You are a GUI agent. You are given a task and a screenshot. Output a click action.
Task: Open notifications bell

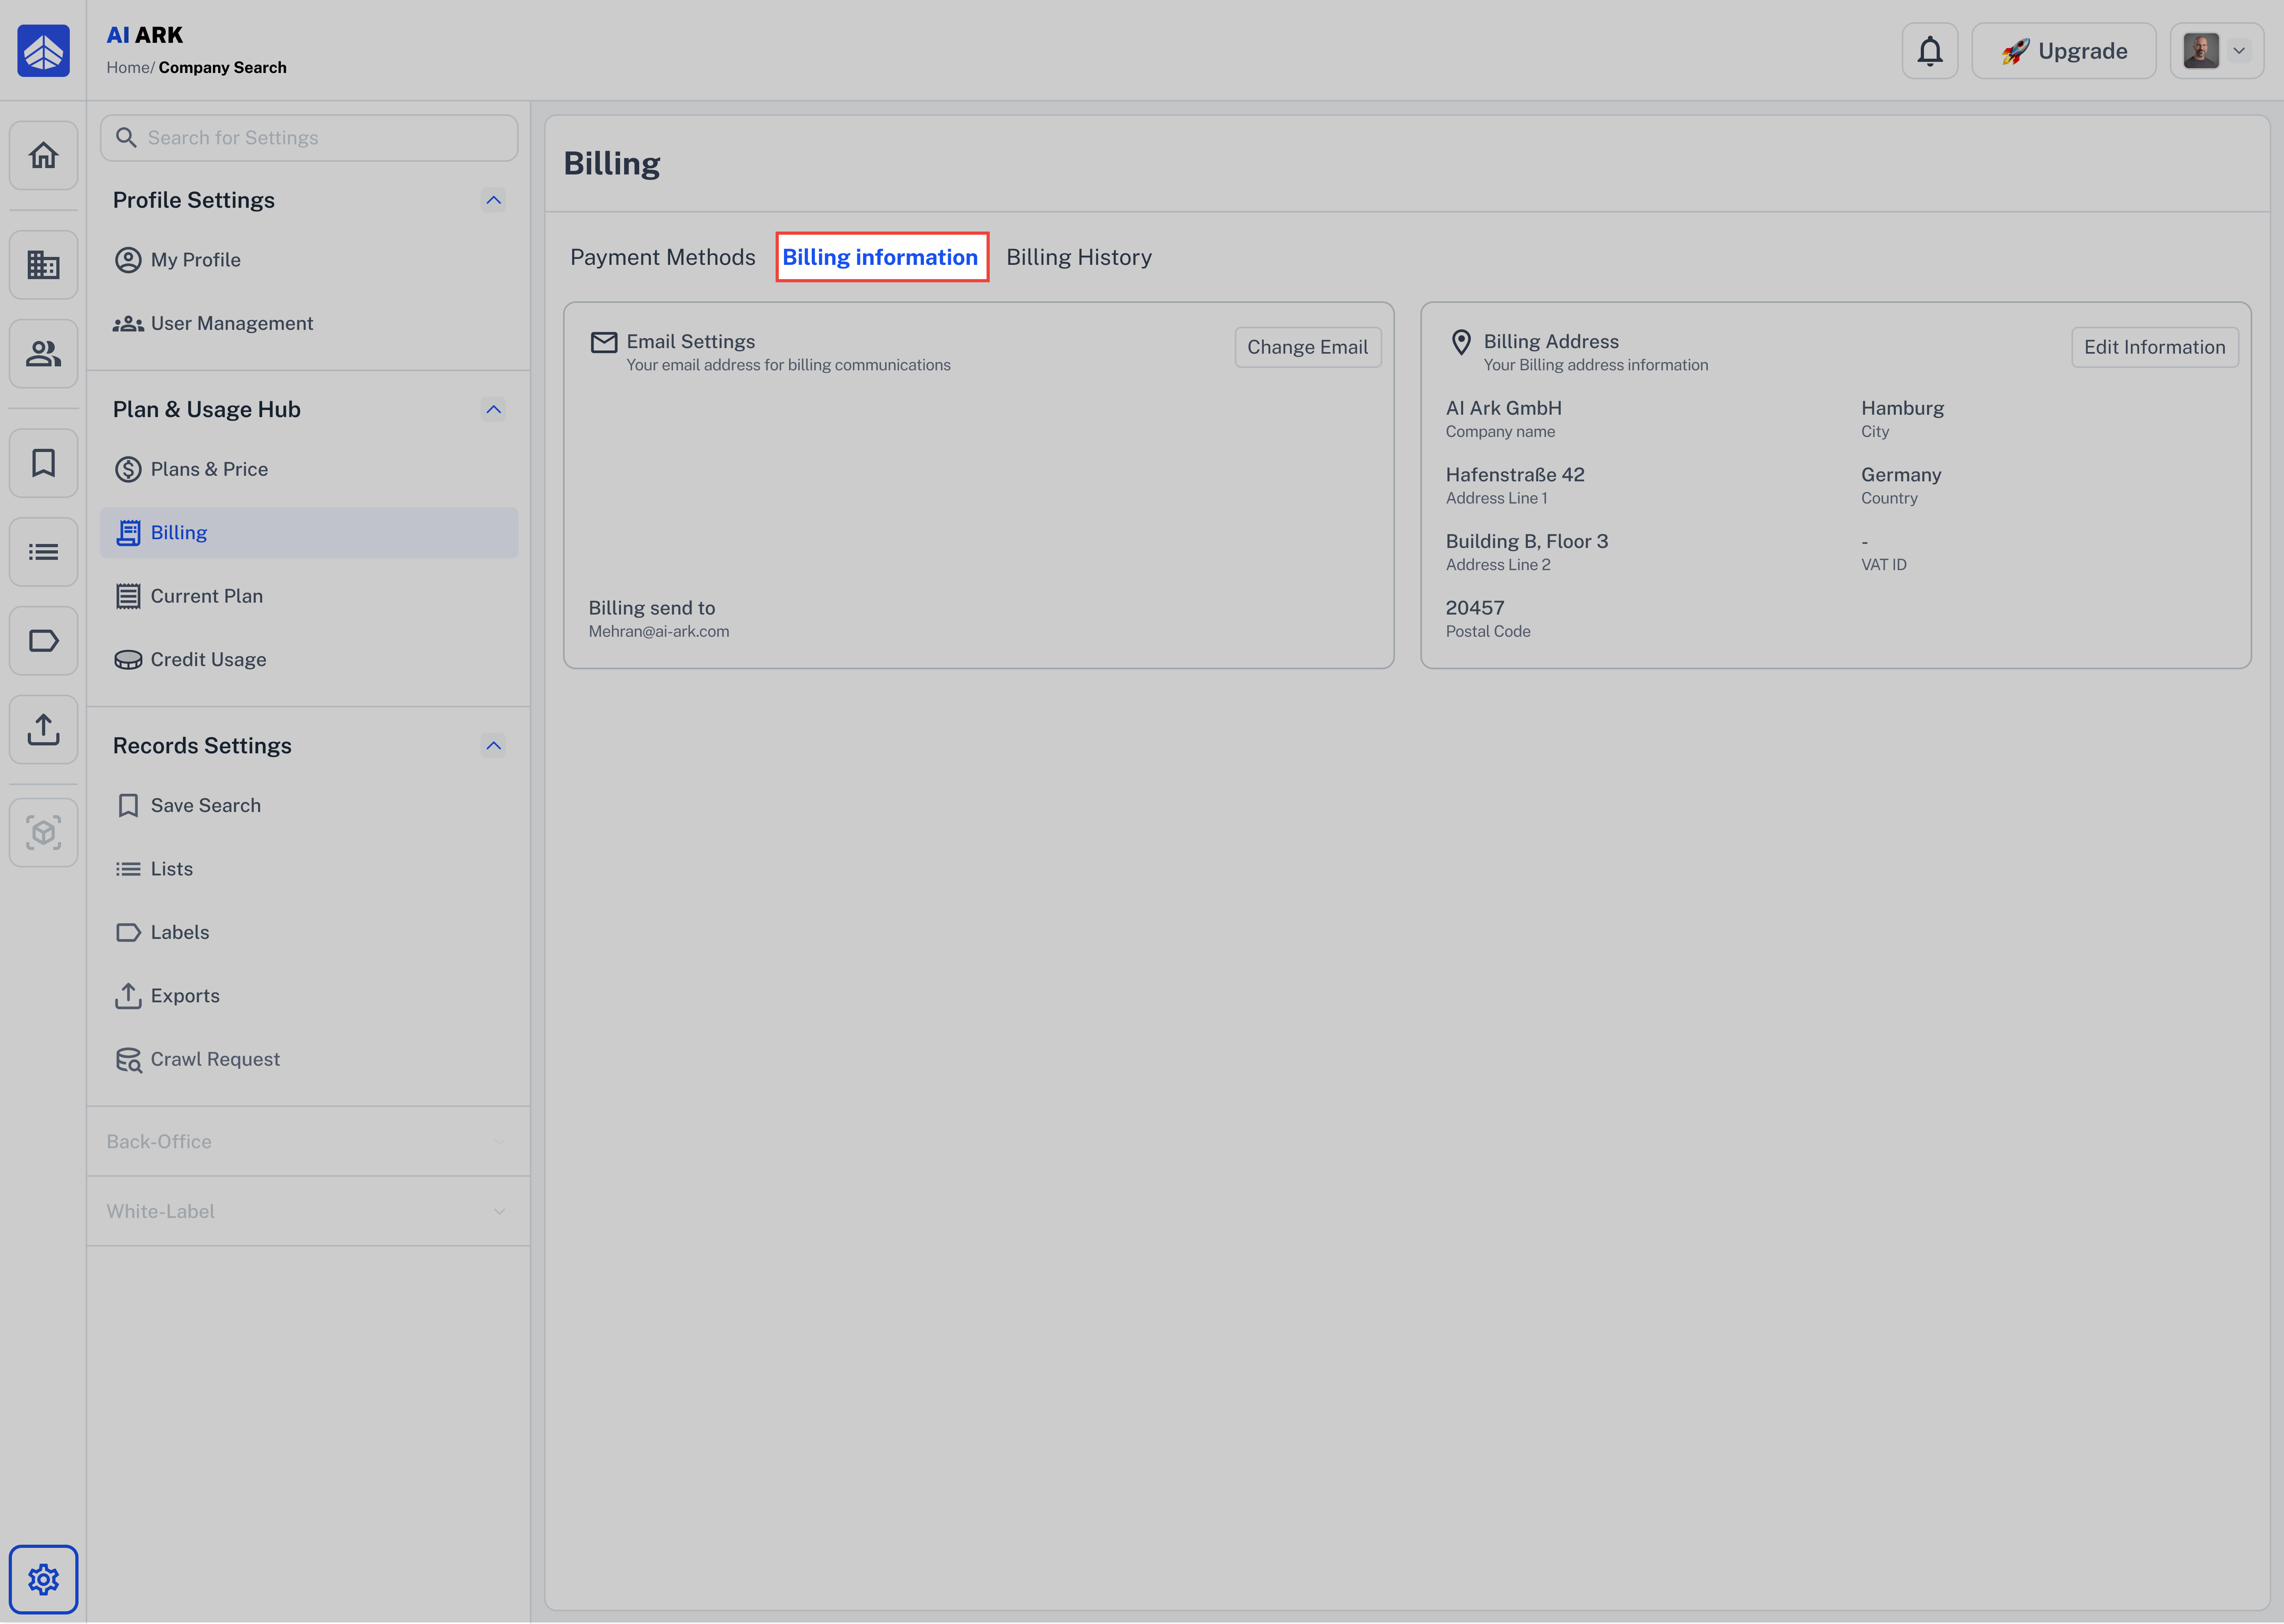[1929, 51]
